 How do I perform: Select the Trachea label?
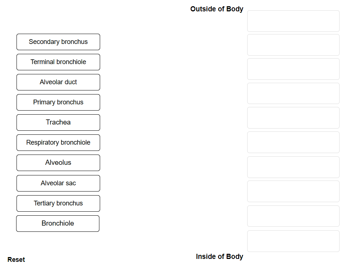coord(58,122)
